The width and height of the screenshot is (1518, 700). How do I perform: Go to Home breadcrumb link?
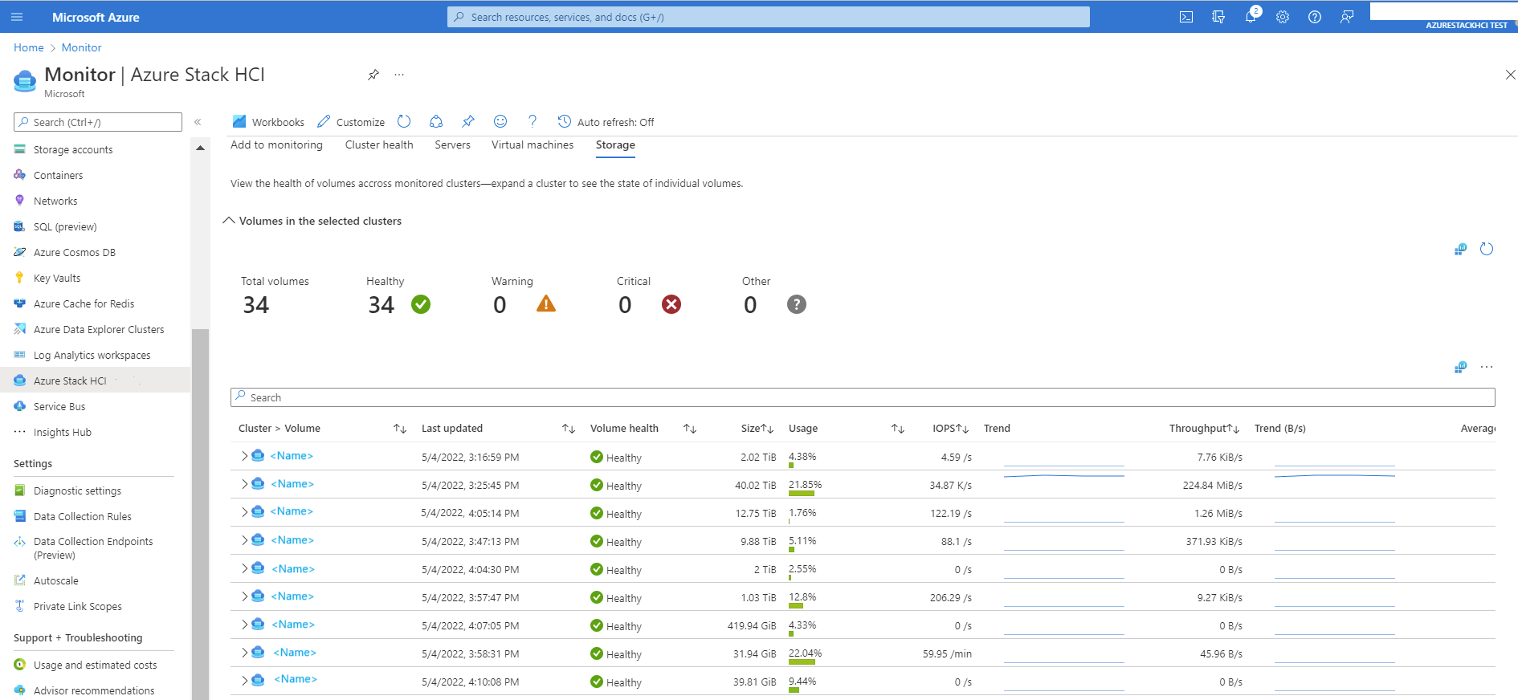pos(29,48)
